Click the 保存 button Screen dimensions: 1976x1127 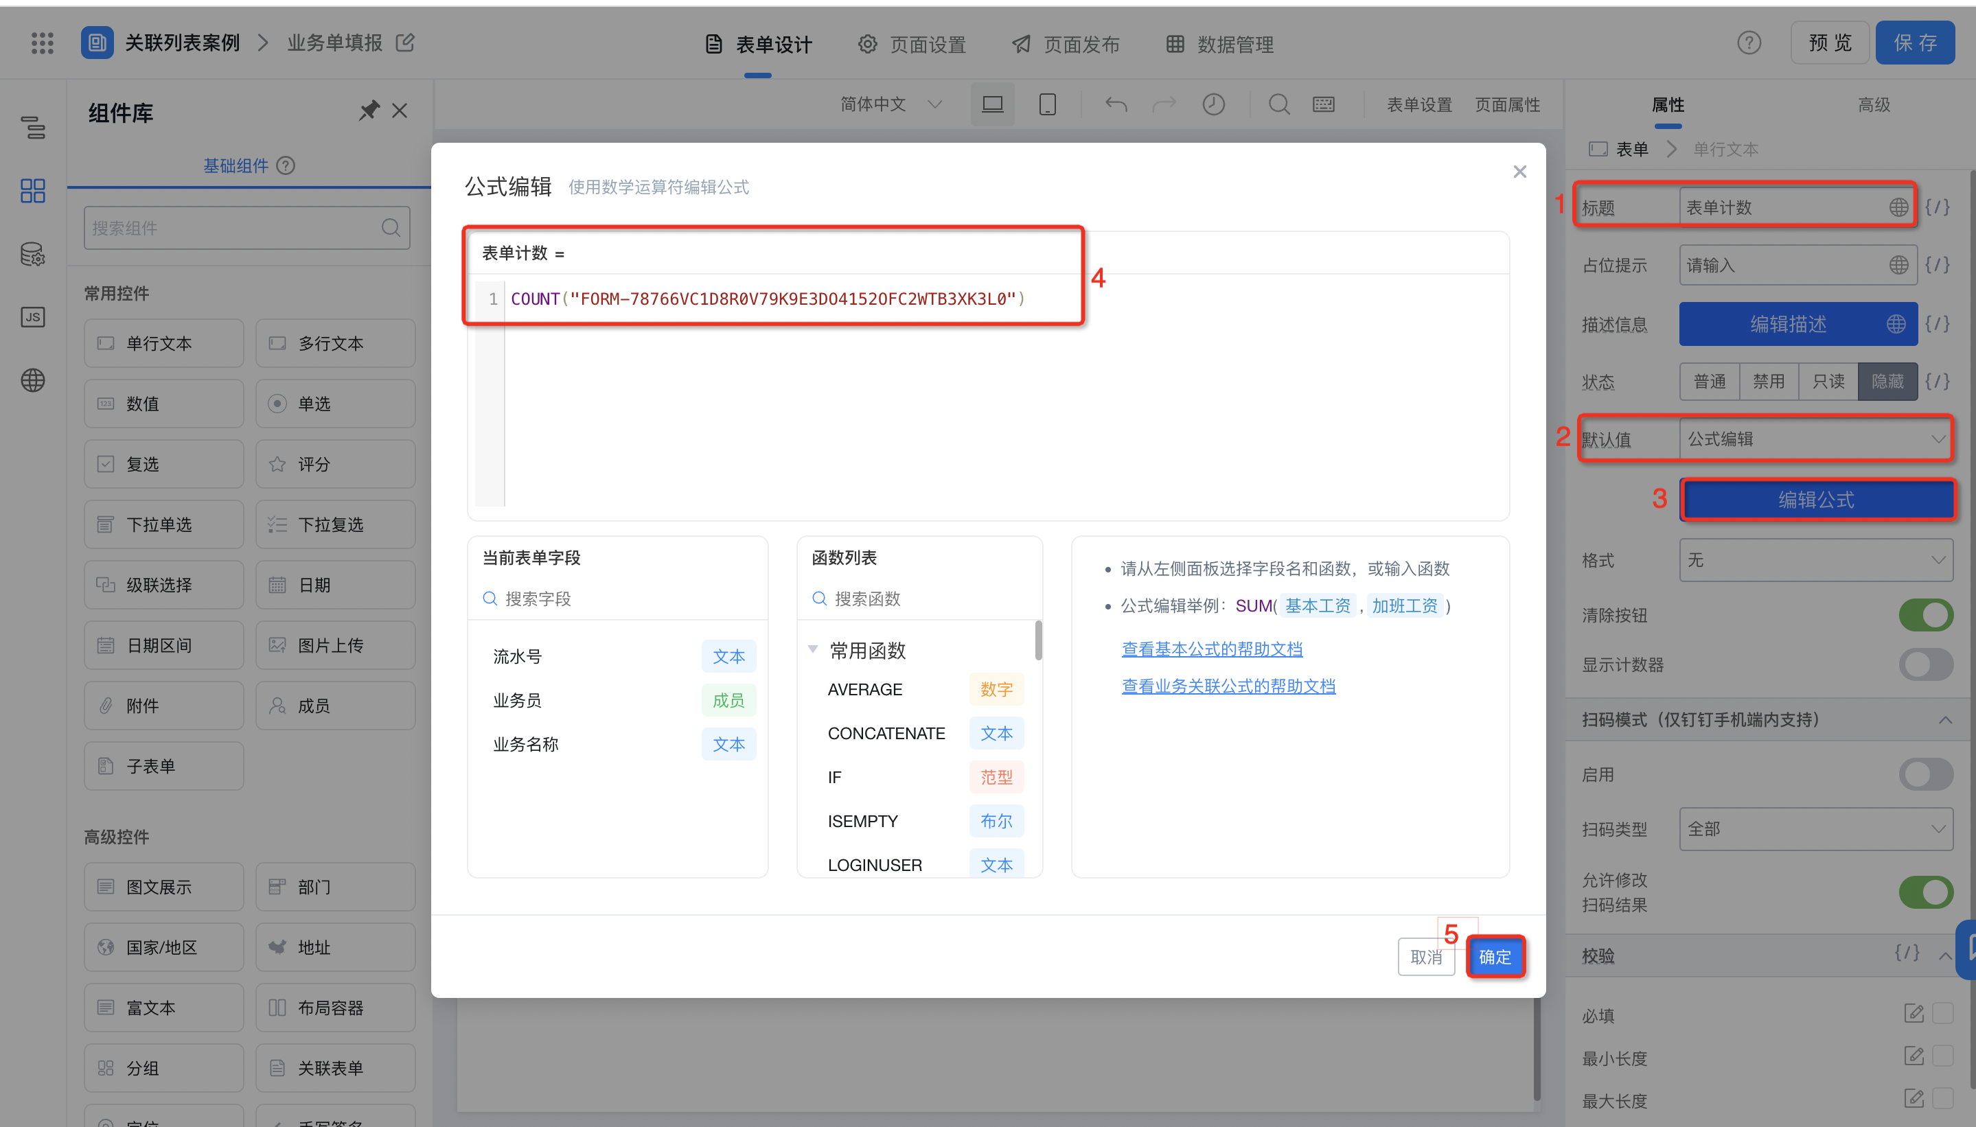pyautogui.click(x=1914, y=43)
